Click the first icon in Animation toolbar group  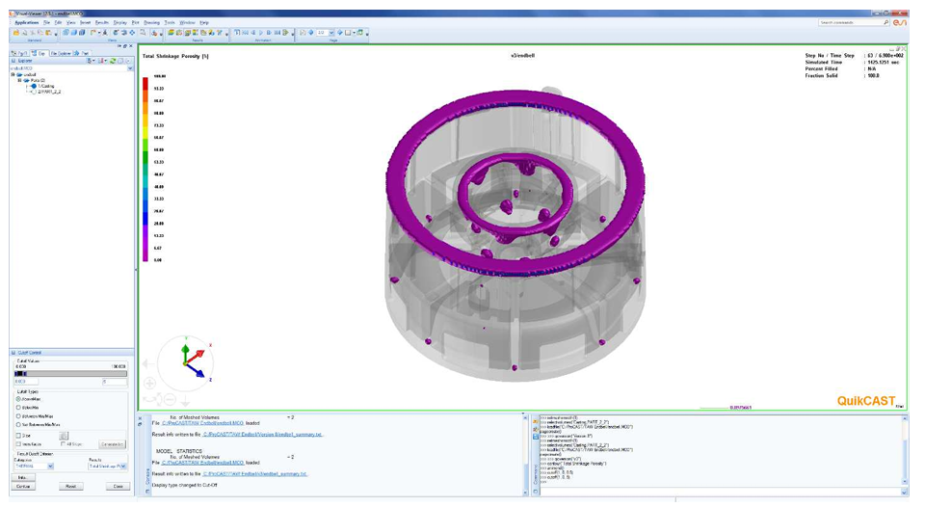tap(237, 33)
